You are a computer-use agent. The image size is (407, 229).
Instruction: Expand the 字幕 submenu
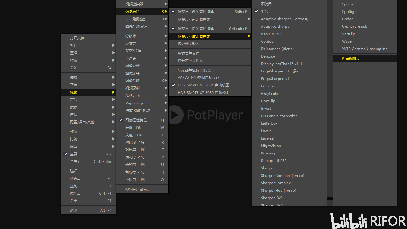pos(88,85)
